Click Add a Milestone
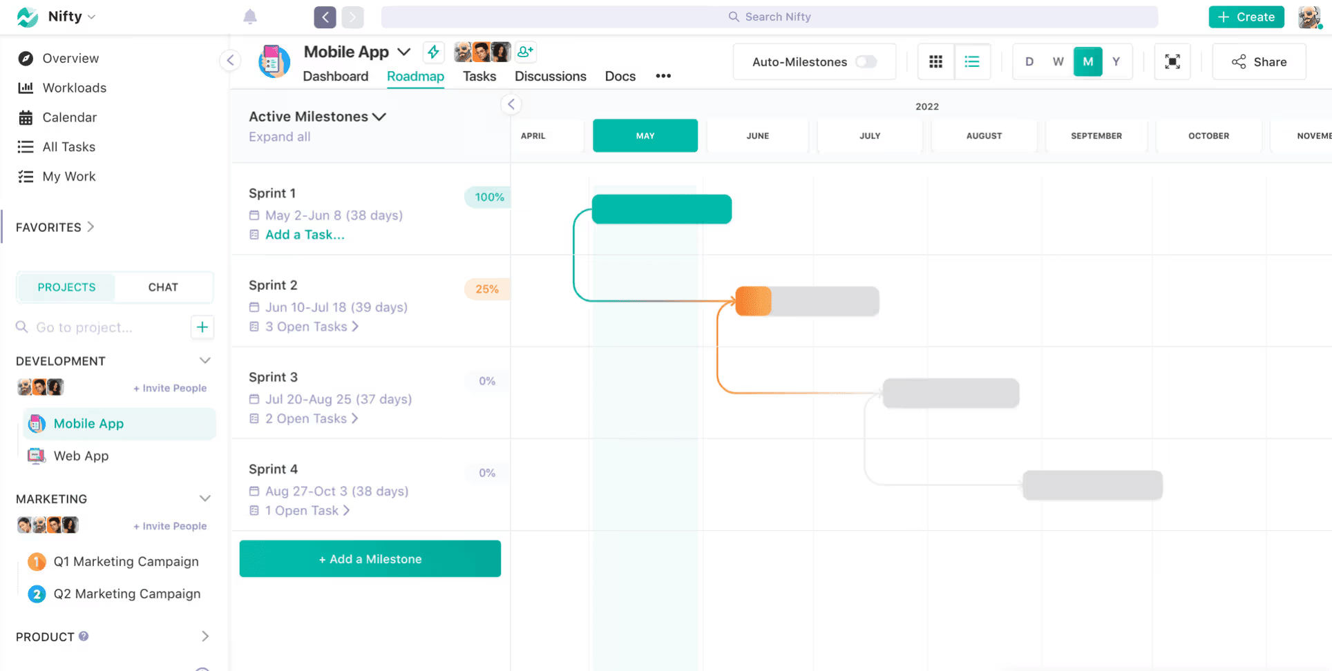Image resolution: width=1332 pixels, height=671 pixels. click(x=370, y=558)
